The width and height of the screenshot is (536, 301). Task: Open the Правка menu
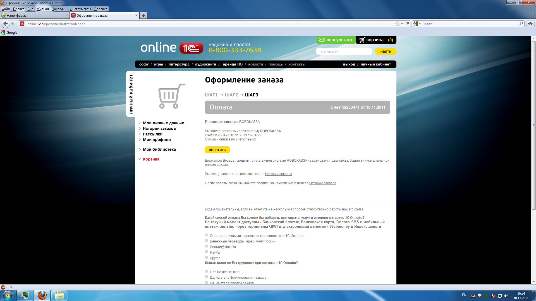[x=18, y=9]
